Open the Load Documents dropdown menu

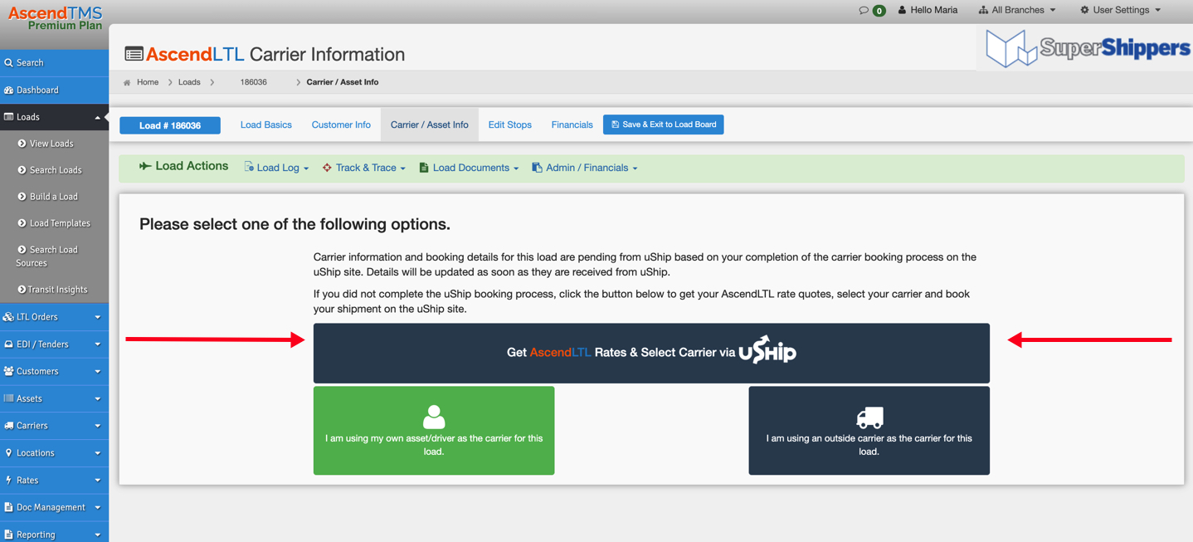click(x=469, y=168)
